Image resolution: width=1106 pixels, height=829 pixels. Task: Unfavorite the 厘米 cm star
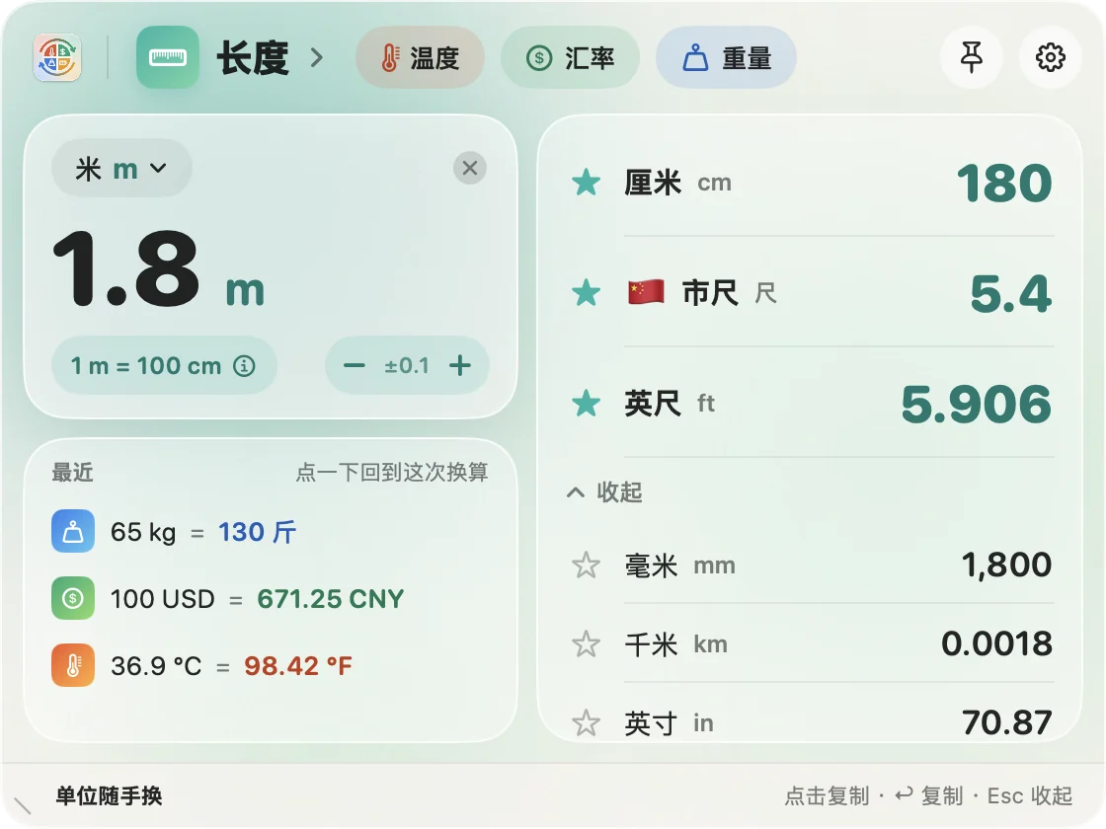tap(587, 183)
